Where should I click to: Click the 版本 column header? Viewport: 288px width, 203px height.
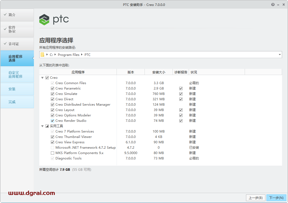coord(131,72)
